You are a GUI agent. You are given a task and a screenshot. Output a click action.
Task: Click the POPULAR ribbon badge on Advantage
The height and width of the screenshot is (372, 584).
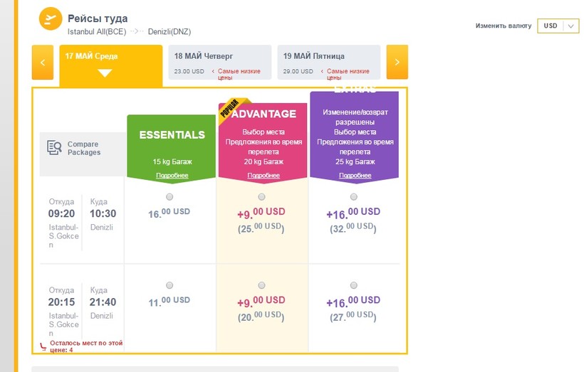point(231,108)
